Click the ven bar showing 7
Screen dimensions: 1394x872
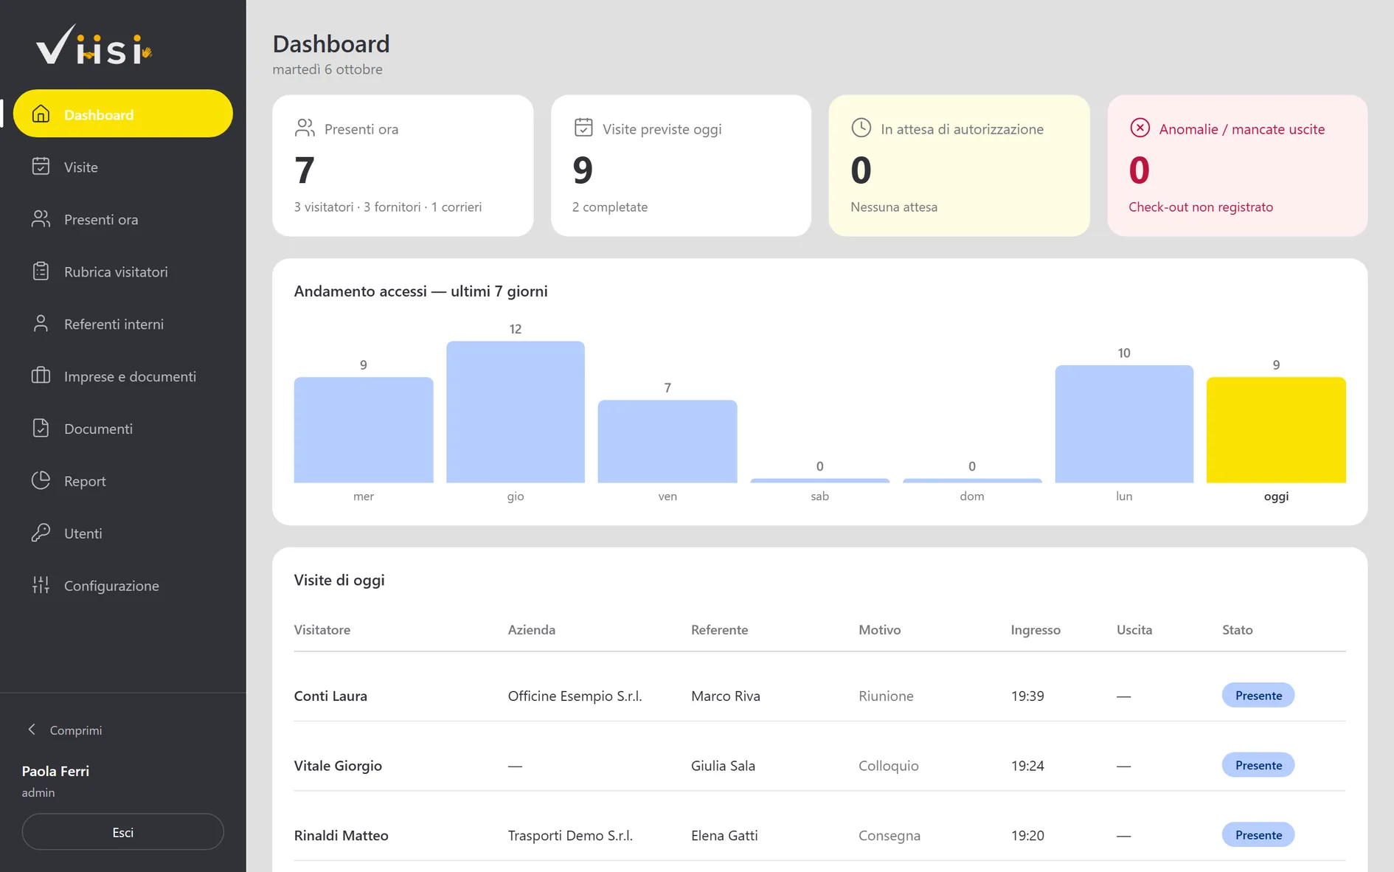coord(667,441)
